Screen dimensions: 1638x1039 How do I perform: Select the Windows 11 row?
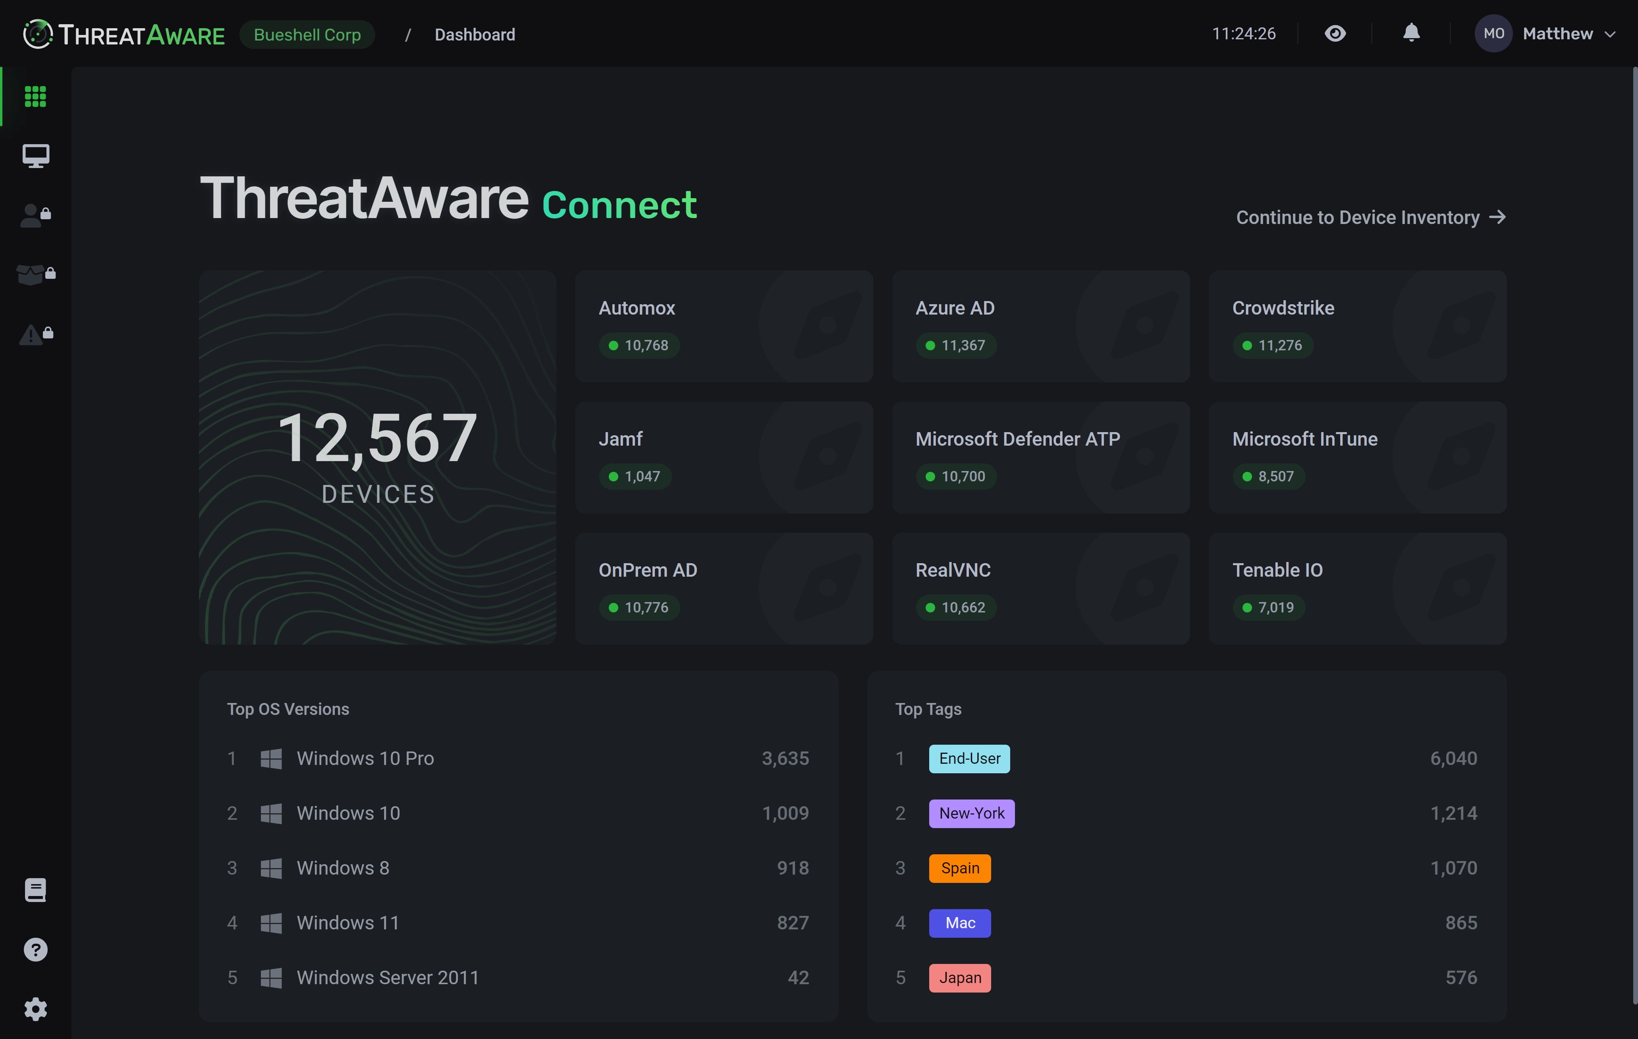518,923
